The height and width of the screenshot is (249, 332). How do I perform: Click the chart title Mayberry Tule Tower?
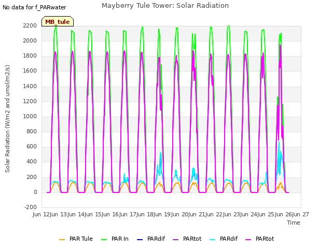[x=165, y=6]
